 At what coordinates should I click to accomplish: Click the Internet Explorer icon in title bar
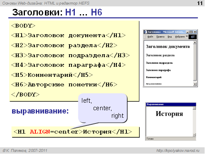click(146, 32)
